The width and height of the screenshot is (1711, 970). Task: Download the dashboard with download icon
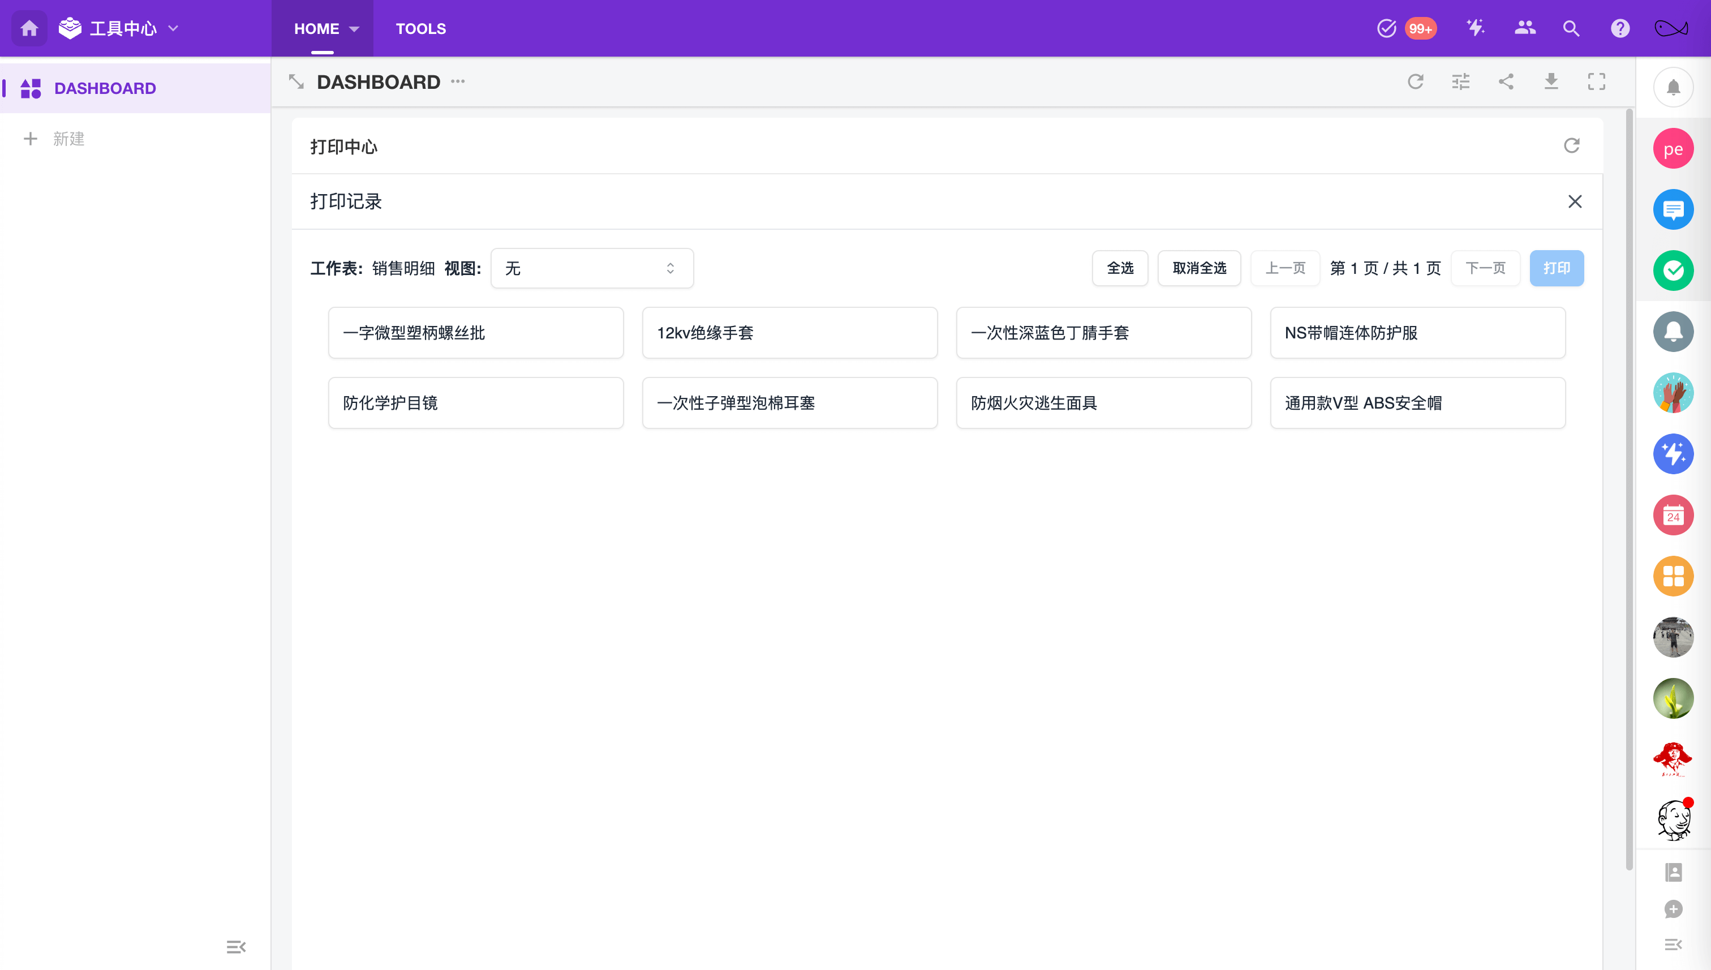1551,81
